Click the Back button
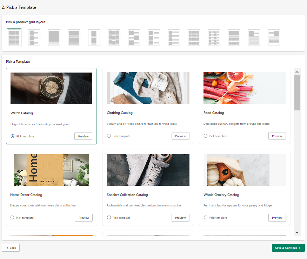This screenshot has height=259, width=307. coord(11,248)
